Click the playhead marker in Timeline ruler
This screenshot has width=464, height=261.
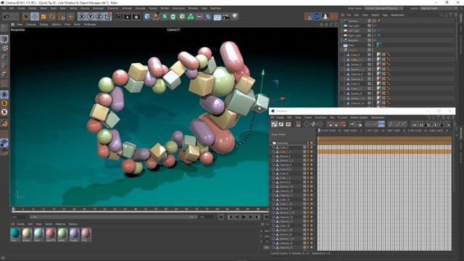[x=319, y=130]
